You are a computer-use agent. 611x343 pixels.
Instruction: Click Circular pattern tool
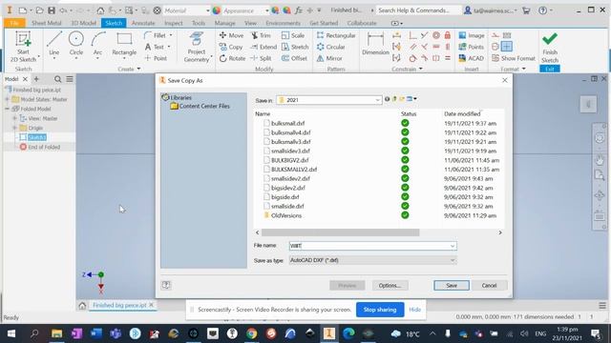pyautogui.click(x=331, y=47)
